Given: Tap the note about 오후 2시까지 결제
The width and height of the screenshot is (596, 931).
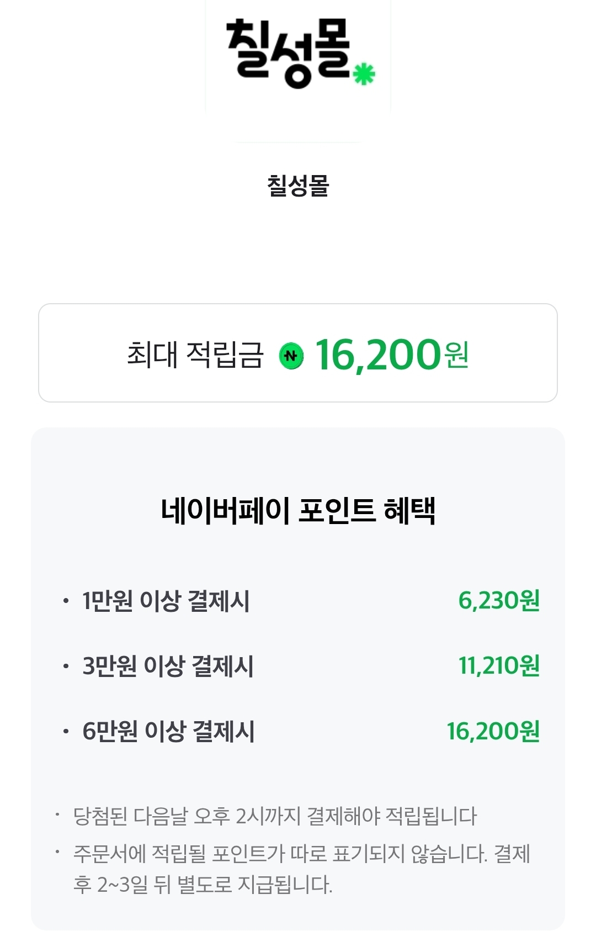Looking at the screenshot, I should coord(275,816).
